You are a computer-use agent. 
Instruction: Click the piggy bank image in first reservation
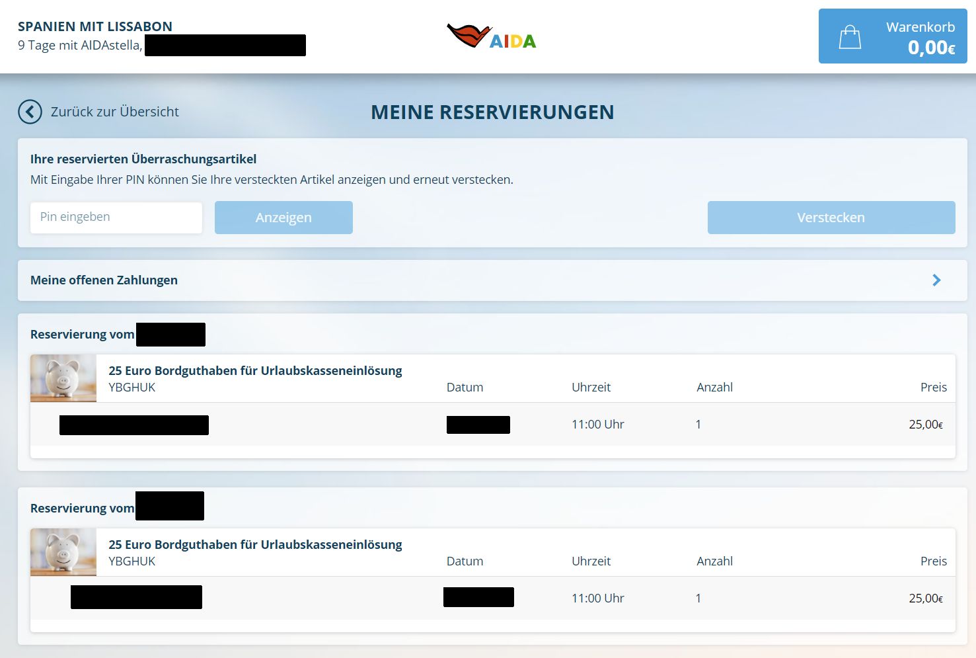(63, 378)
